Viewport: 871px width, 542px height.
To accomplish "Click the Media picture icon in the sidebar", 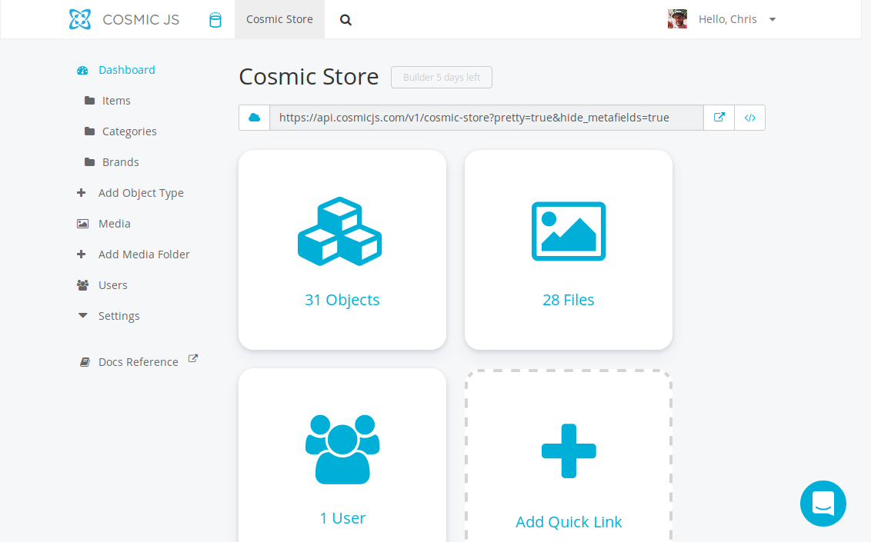I will [x=83, y=224].
